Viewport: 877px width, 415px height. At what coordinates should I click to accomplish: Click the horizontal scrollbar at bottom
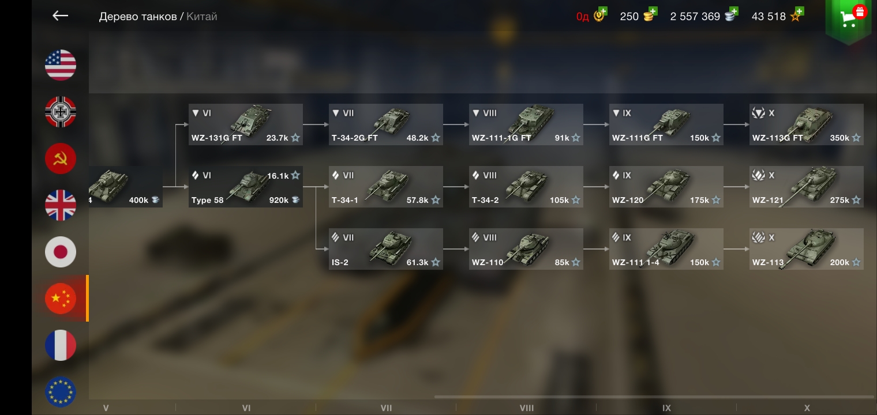(654, 397)
